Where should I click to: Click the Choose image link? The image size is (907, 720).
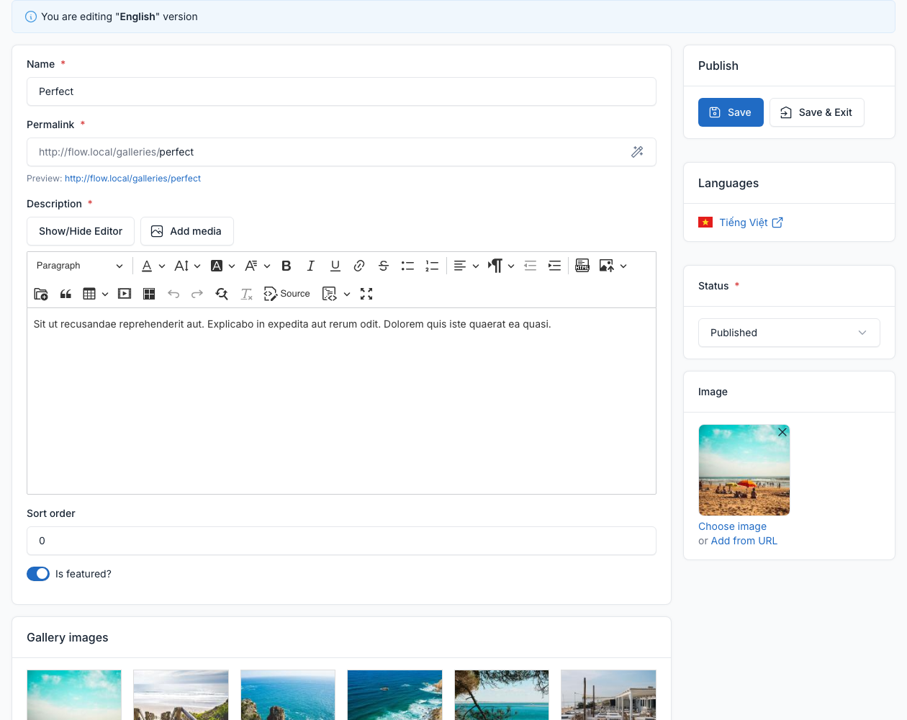coord(732,526)
